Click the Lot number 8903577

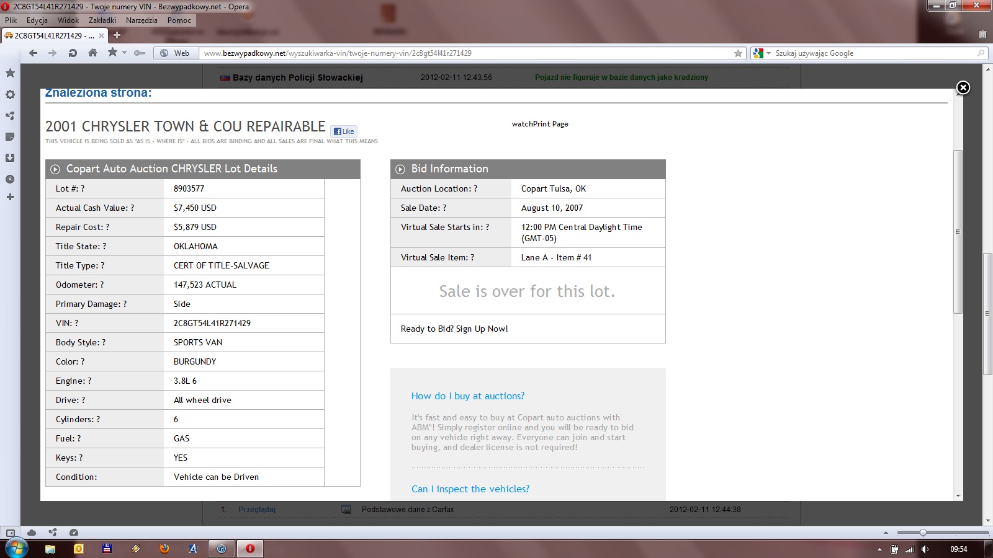click(189, 188)
